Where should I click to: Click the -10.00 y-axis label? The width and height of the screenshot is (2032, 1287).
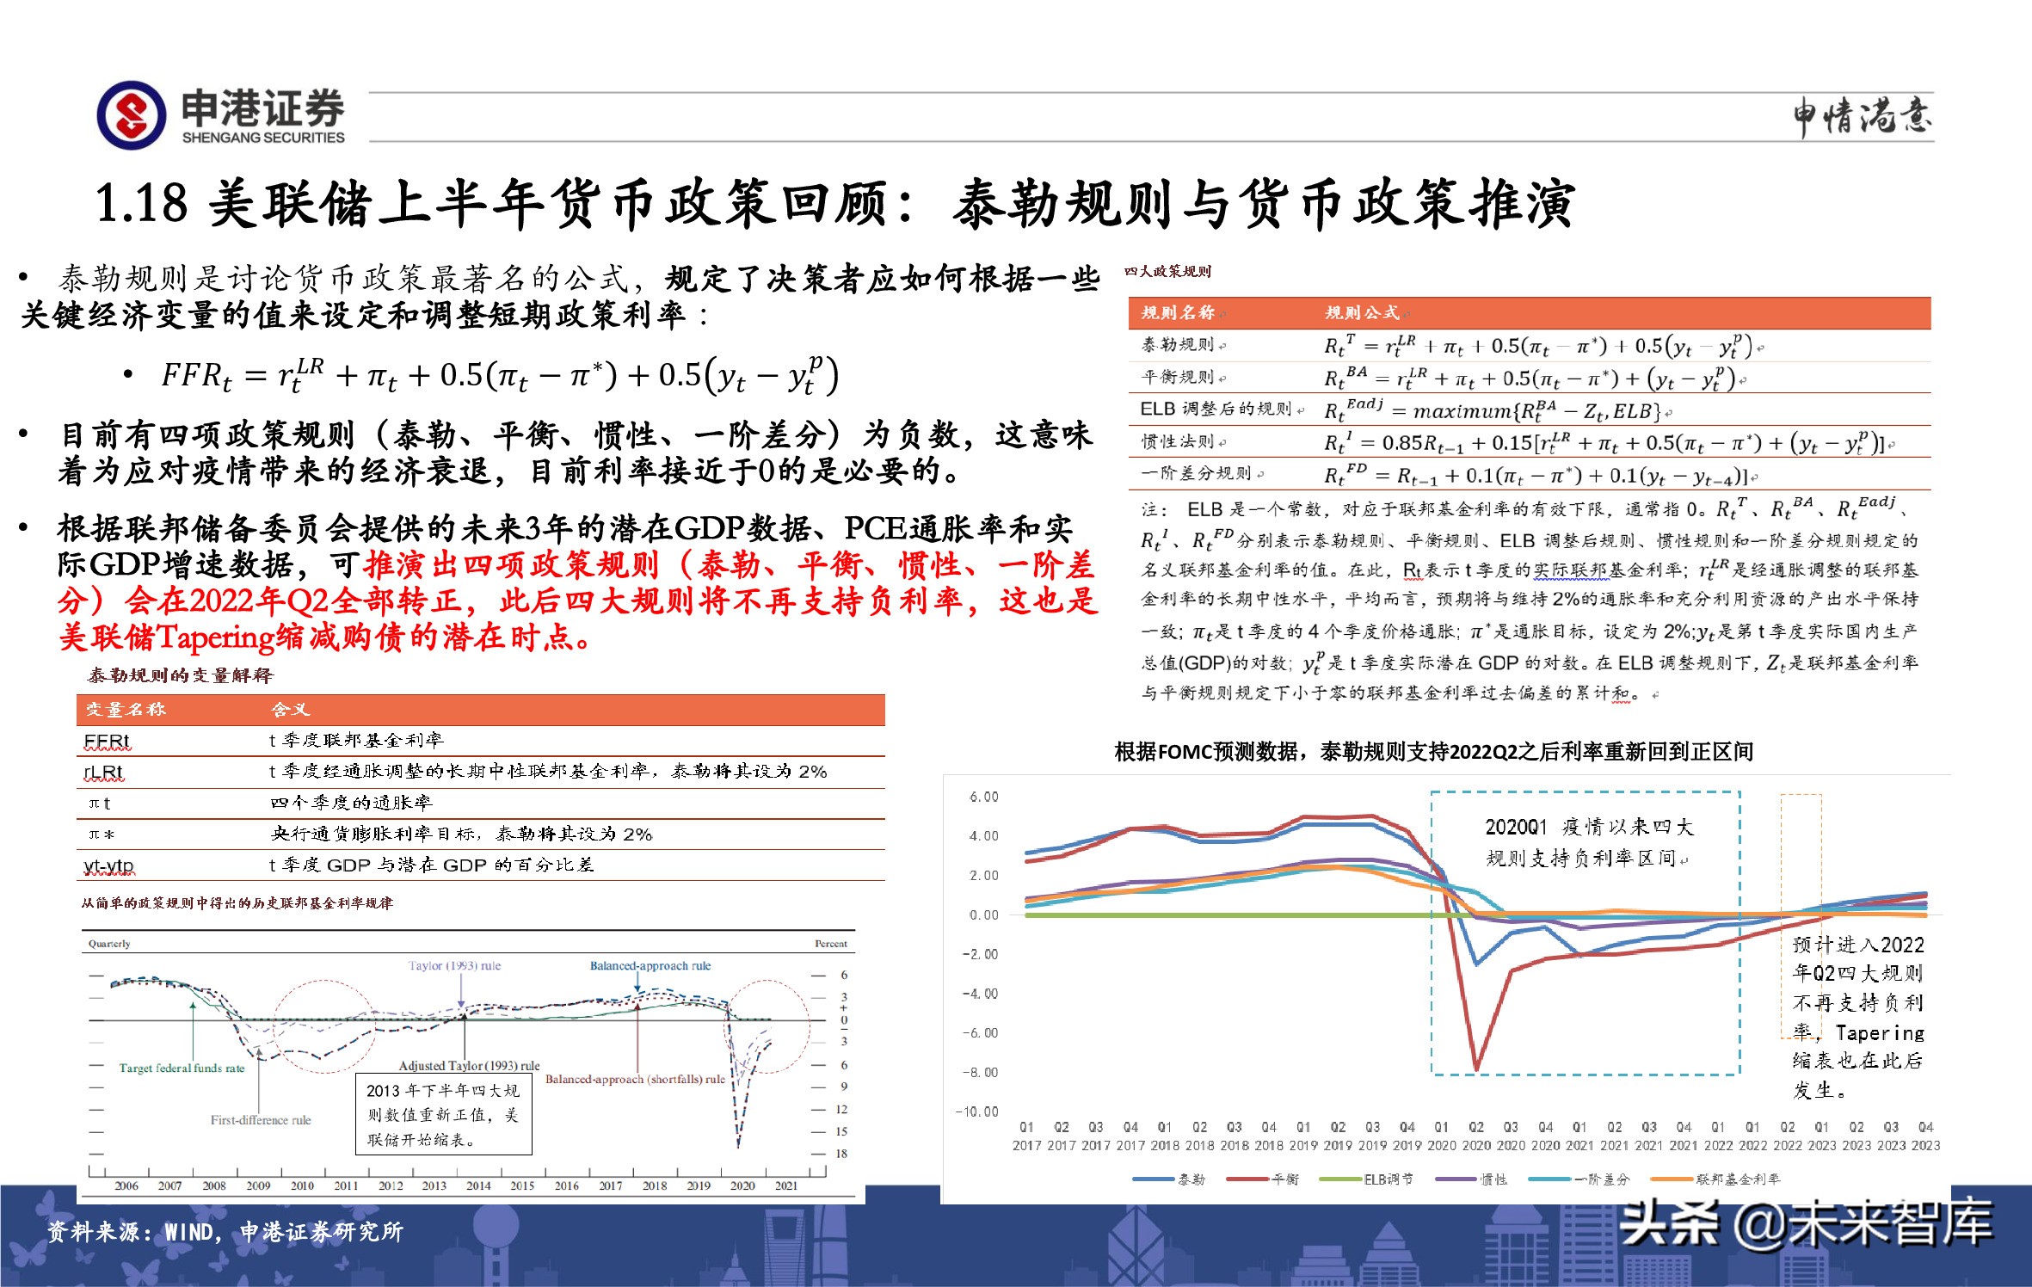point(977,1112)
